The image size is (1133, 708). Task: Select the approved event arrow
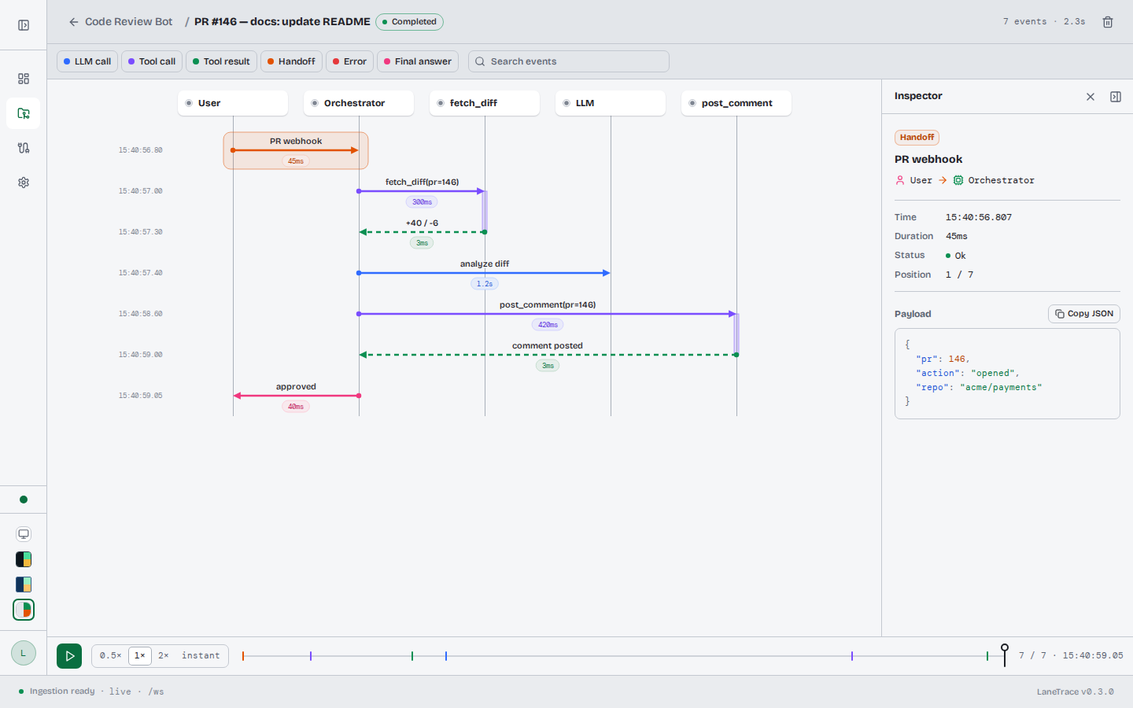[296, 396]
